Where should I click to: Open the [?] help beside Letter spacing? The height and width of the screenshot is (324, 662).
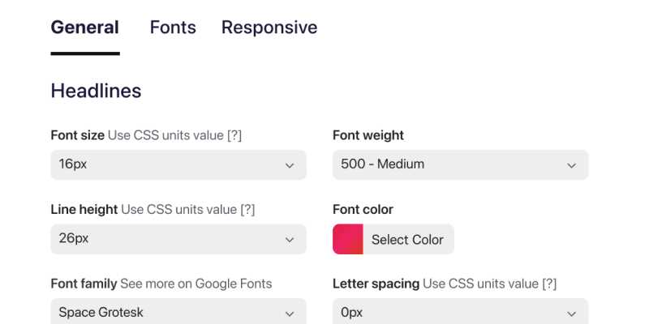pyautogui.click(x=548, y=283)
